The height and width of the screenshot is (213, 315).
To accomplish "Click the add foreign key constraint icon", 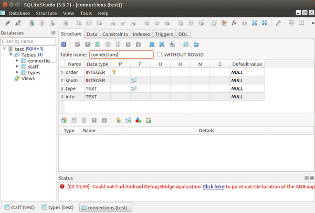I will [x=128, y=120].
